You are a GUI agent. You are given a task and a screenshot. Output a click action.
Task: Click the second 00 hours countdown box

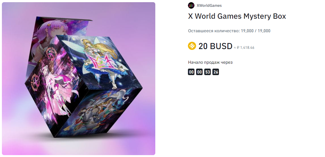pos(199,72)
